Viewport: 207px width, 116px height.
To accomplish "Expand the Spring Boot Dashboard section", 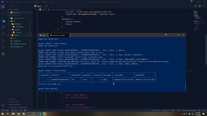I will coord(18,108).
